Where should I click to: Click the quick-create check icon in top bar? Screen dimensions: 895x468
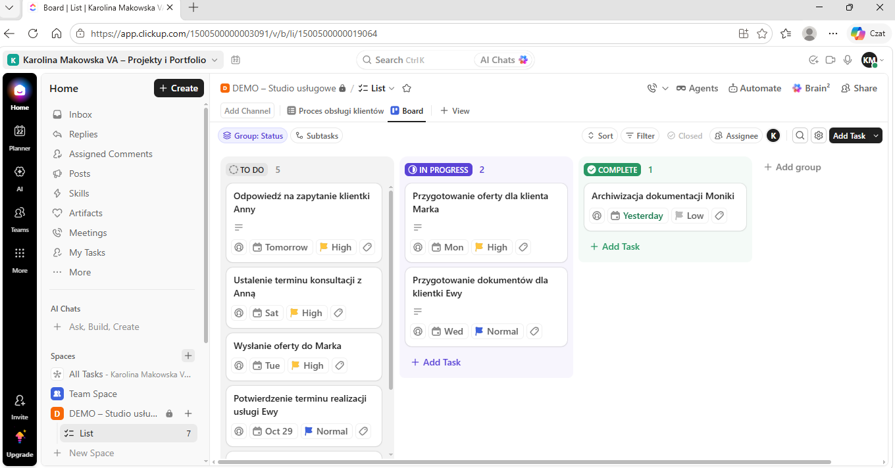[813, 60]
